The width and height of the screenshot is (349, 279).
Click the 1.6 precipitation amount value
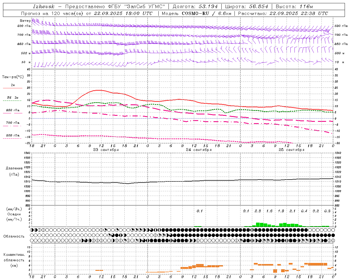tap(269, 211)
